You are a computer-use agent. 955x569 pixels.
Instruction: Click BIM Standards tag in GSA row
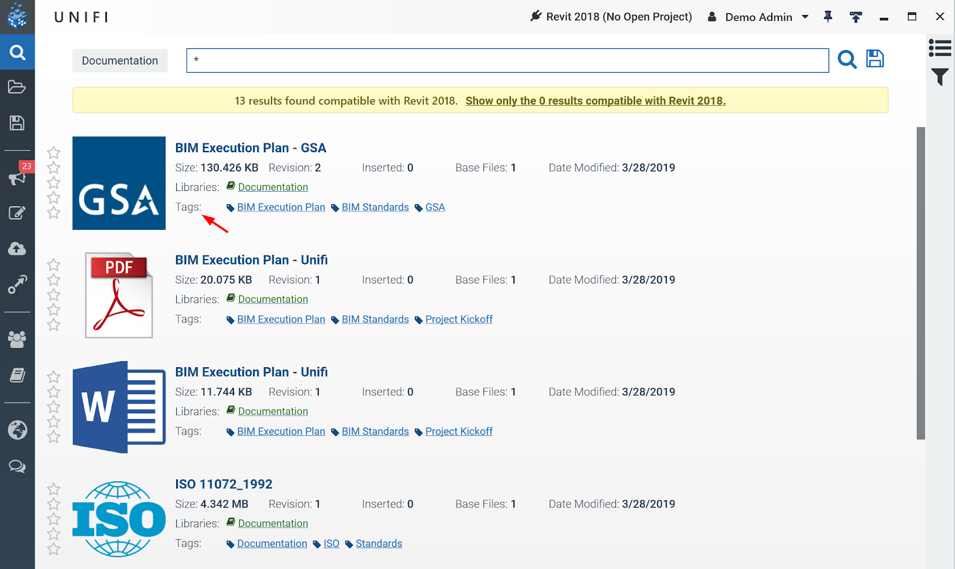tap(375, 207)
